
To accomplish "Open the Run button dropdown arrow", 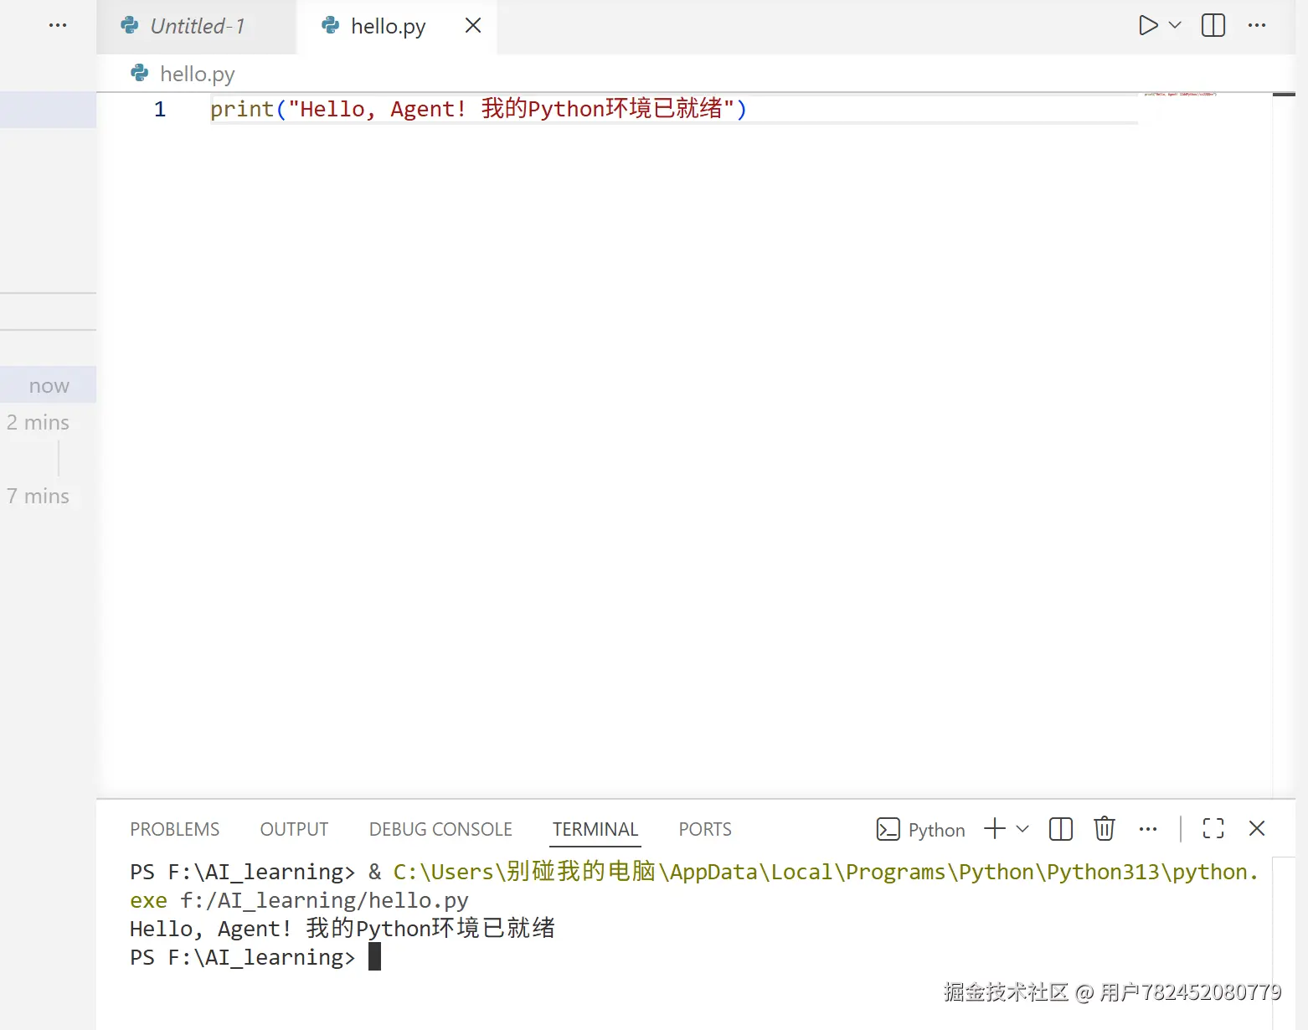I will click(1174, 25).
